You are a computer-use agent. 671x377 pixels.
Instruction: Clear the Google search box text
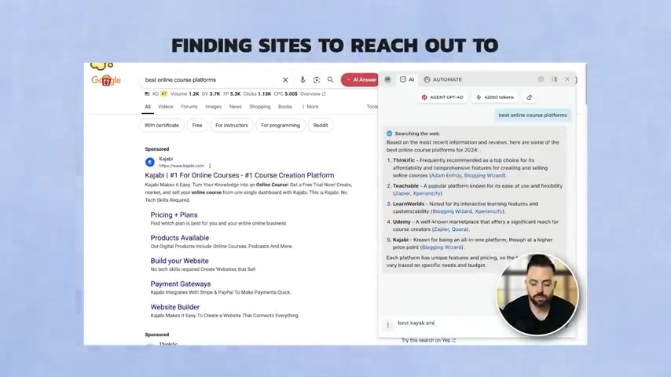tap(285, 79)
